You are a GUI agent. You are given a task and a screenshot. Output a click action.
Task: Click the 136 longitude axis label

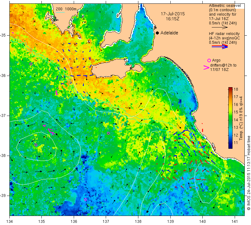click(x=74, y=222)
